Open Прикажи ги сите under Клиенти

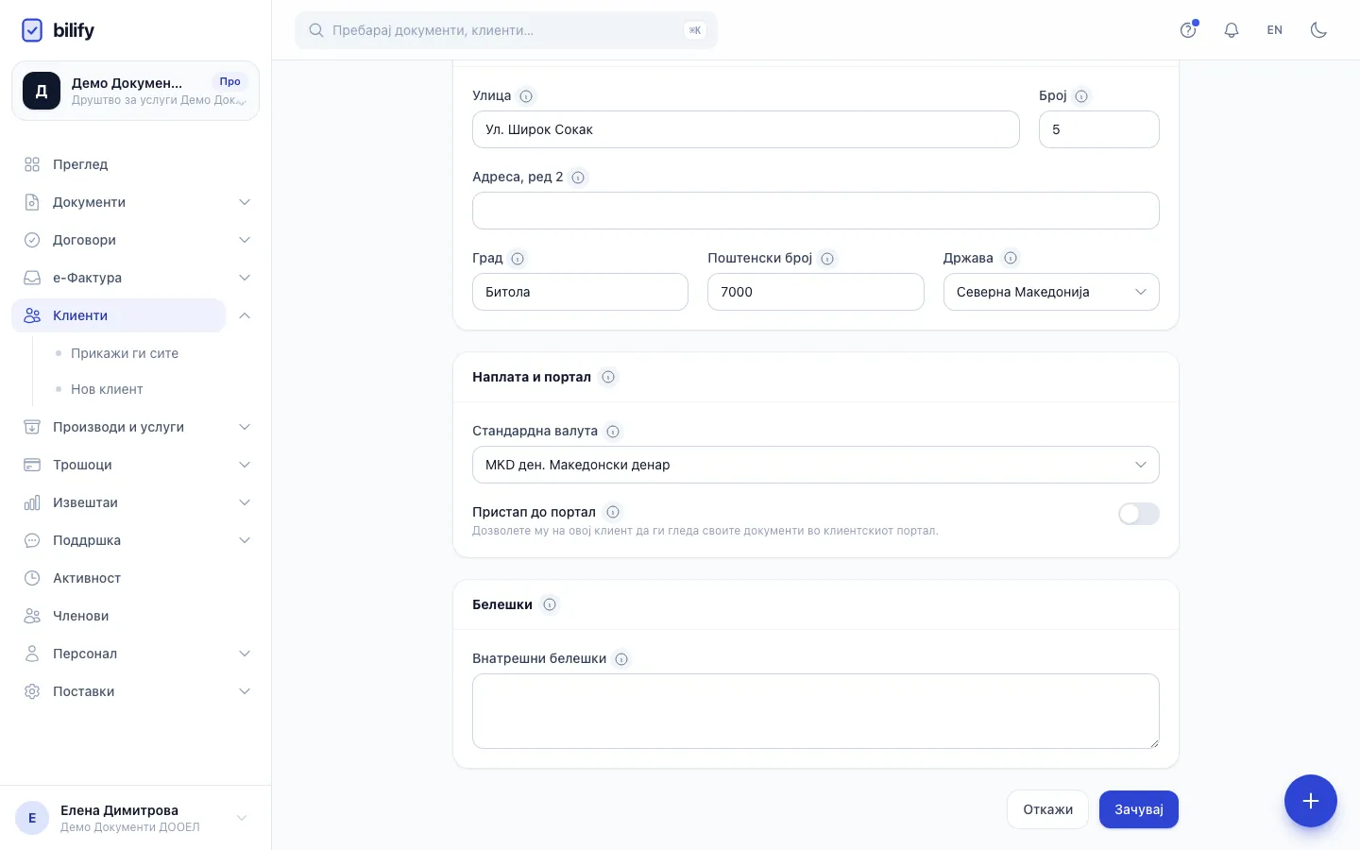click(125, 353)
